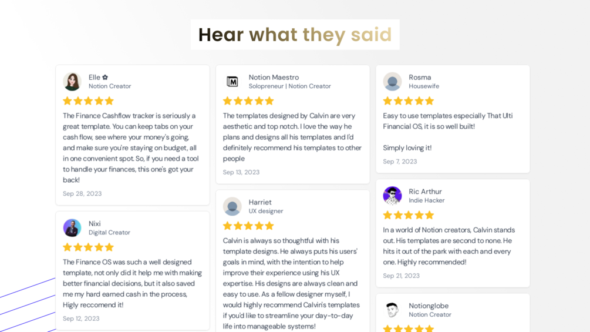Click the Notion Maestro reviewer name
Screen dimensions: 590x332
[x=274, y=77]
